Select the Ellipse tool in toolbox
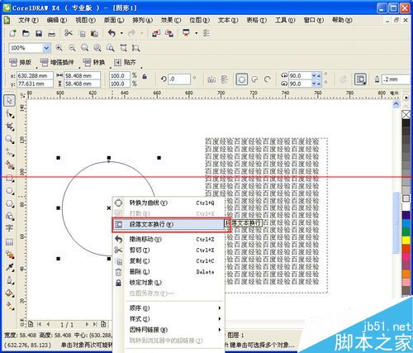 [10, 191]
